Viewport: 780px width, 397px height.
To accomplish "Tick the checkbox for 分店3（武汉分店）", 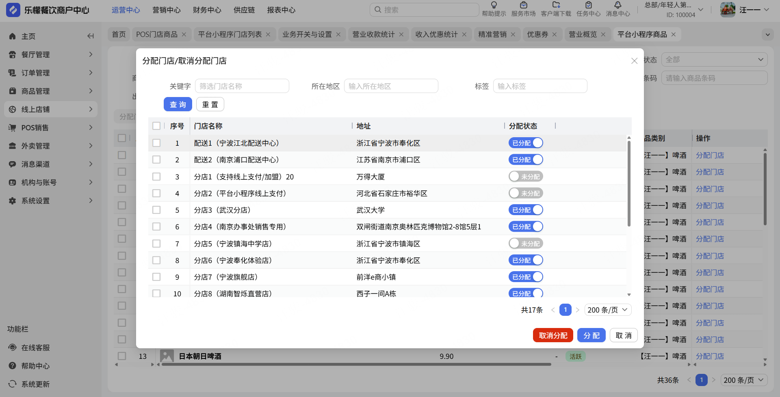I will (x=156, y=210).
